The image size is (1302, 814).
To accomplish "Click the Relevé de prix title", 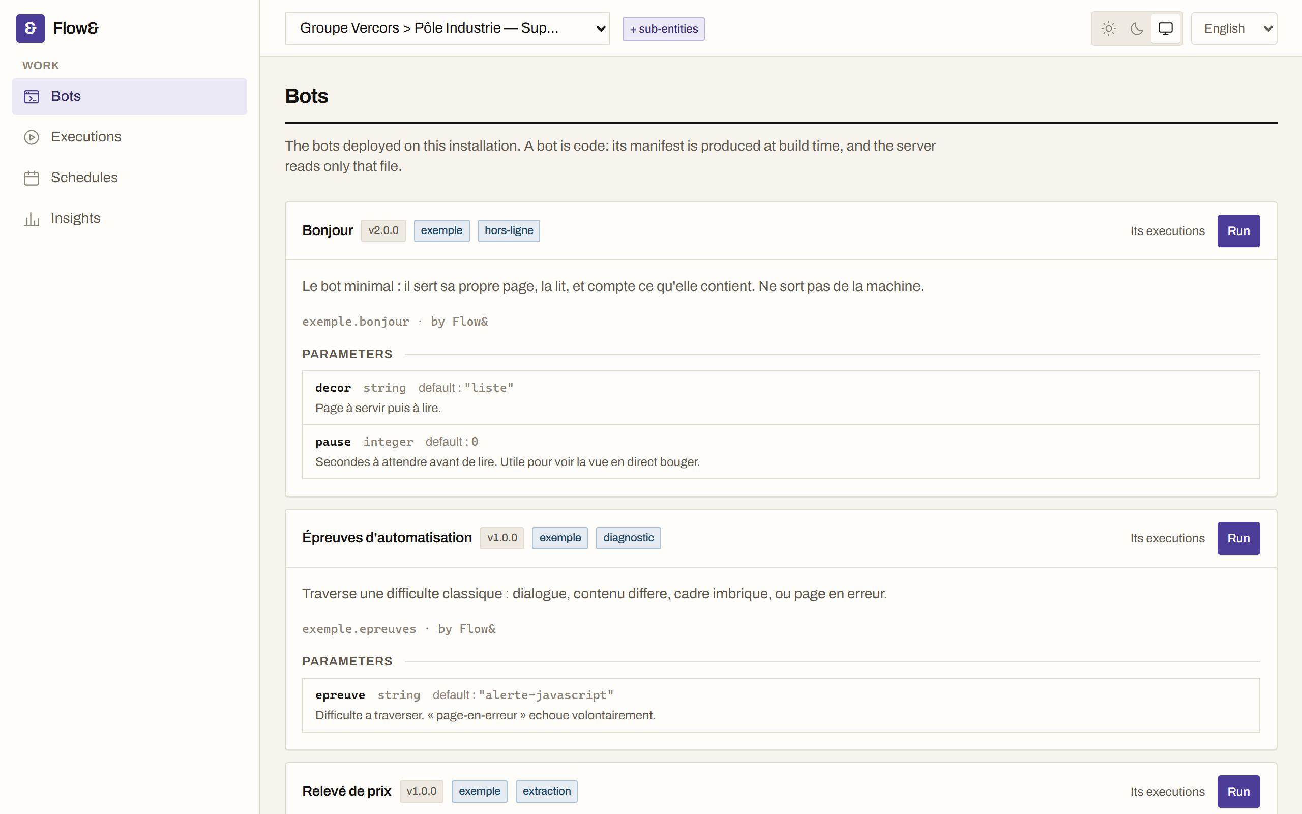I will (346, 792).
